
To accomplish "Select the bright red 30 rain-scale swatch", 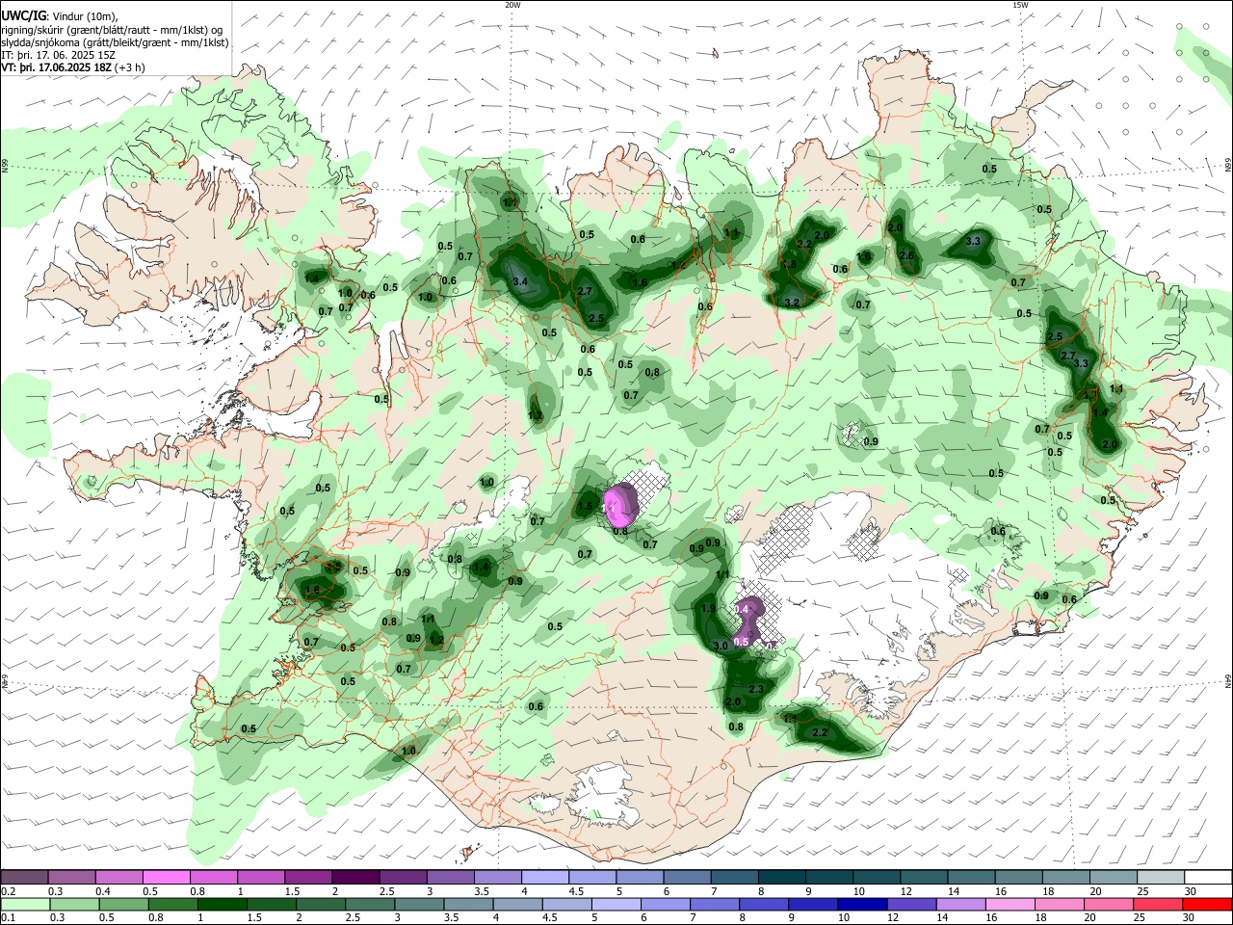I will (x=1206, y=904).
